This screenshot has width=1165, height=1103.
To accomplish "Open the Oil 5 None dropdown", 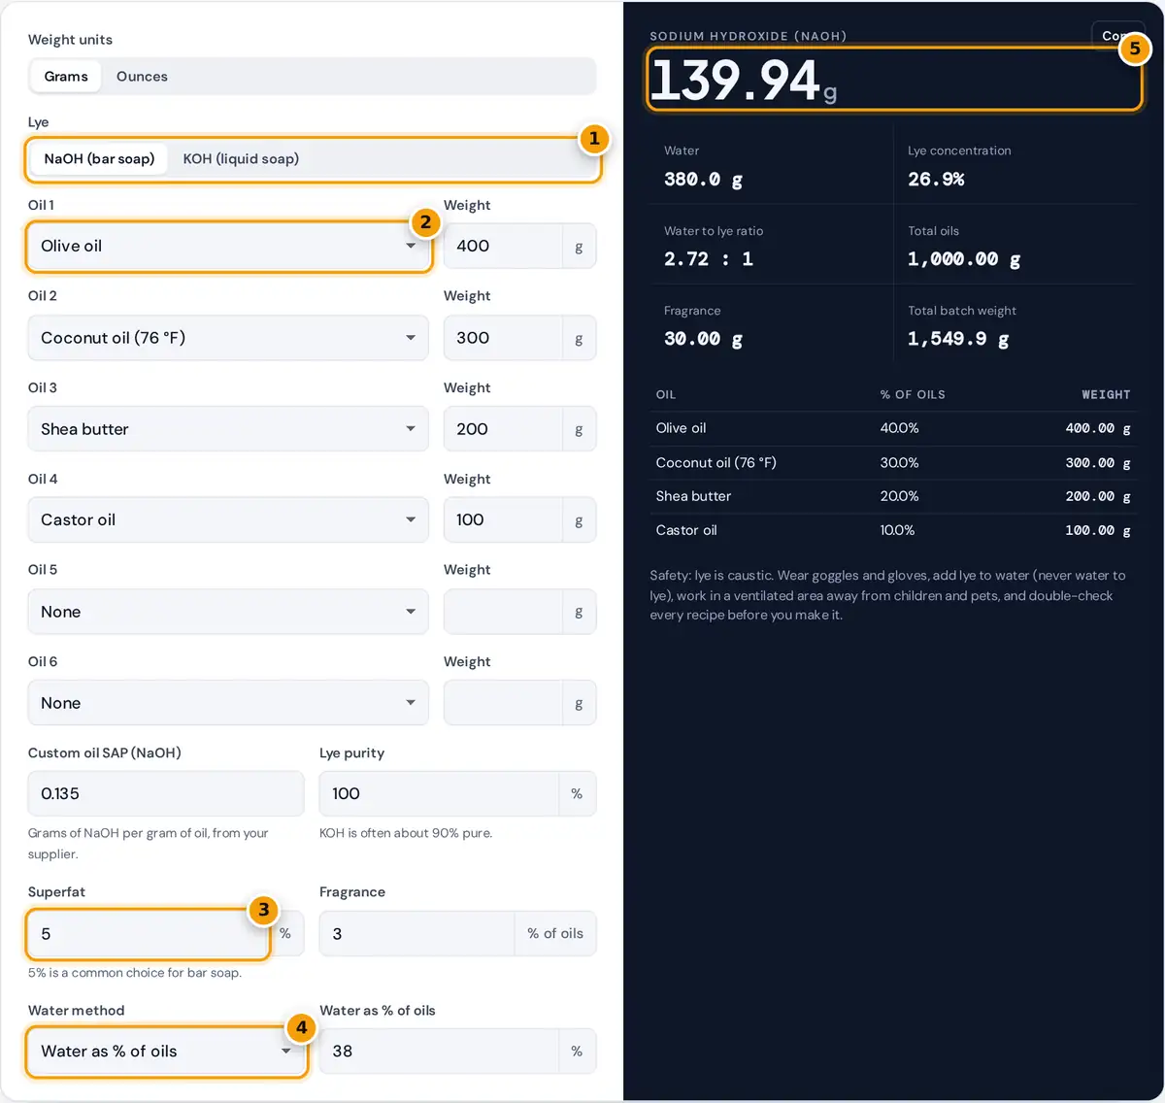I will click(228, 612).
